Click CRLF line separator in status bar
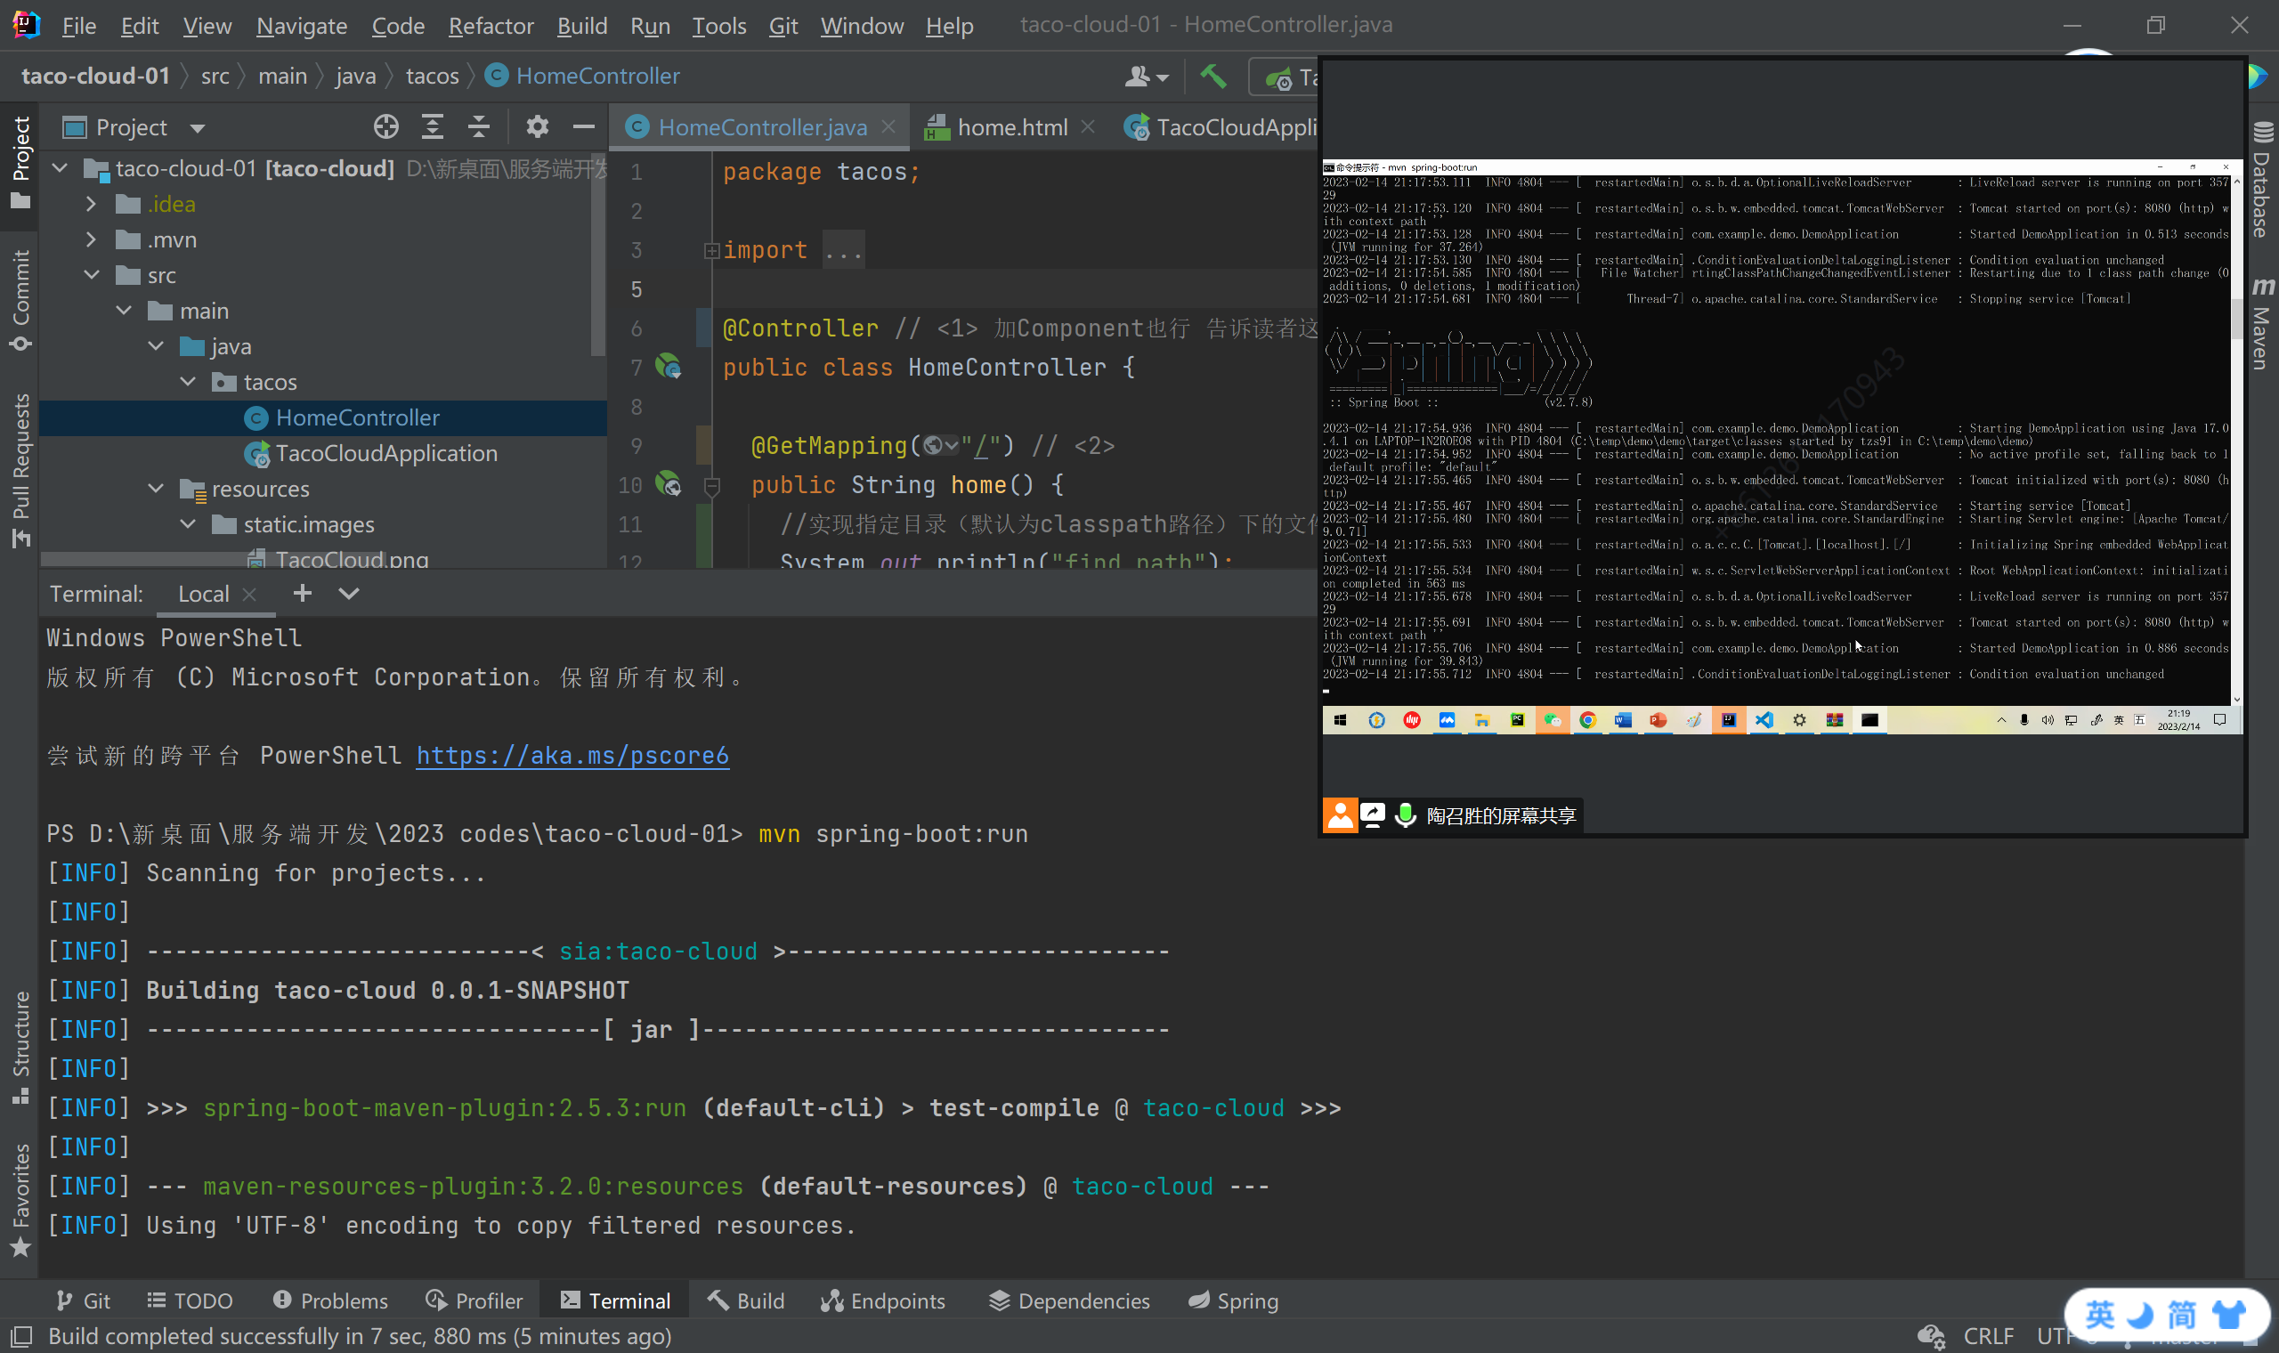This screenshot has width=2279, height=1353. tap(1987, 1336)
